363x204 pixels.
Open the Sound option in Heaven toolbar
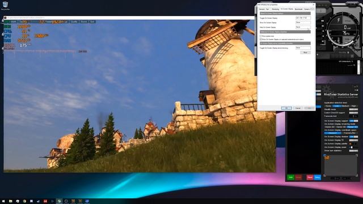84,22
